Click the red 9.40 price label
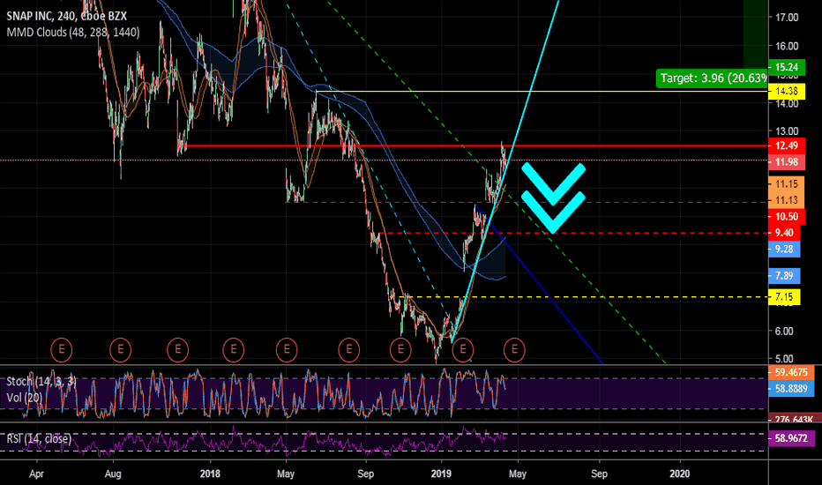Viewport: 822px width, 485px height. [x=784, y=233]
